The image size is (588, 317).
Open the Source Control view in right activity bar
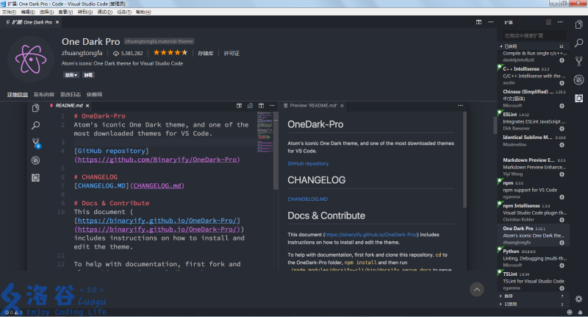tap(578, 61)
